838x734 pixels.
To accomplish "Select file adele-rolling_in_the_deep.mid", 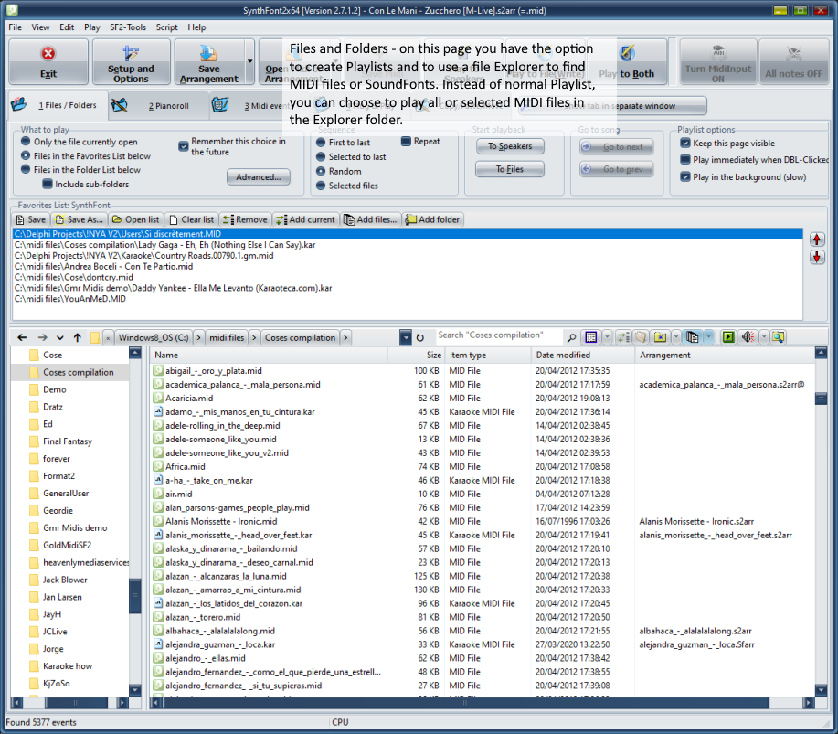I will click(x=222, y=426).
